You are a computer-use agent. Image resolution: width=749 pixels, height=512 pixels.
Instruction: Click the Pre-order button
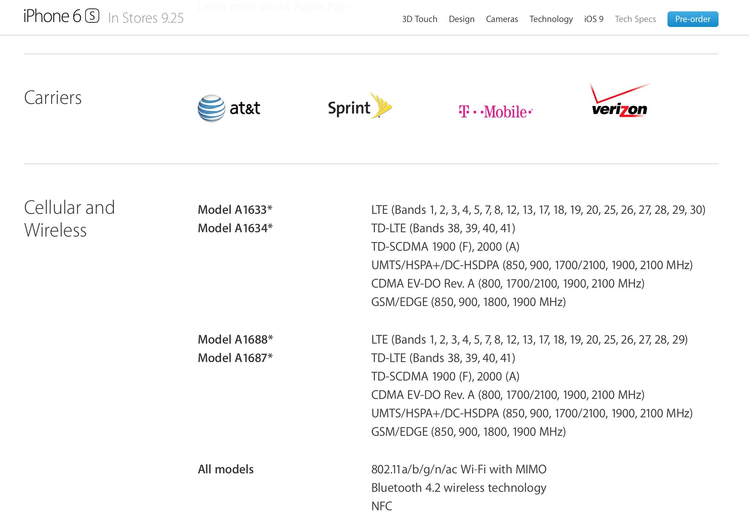click(693, 19)
